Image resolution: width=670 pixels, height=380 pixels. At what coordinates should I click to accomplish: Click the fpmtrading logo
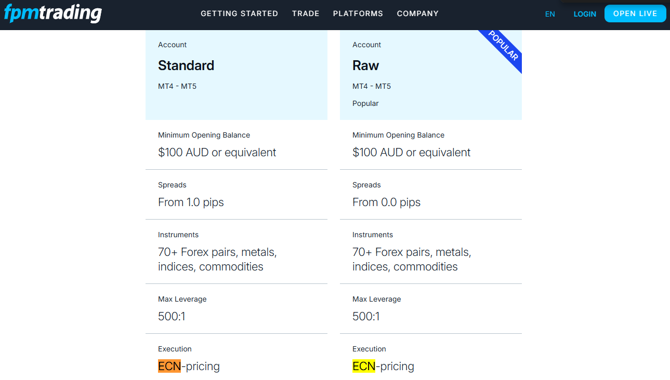[52, 13]
